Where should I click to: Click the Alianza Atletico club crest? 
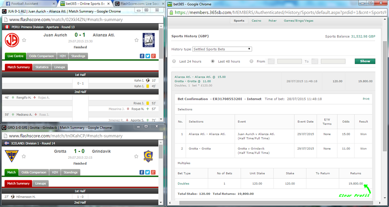149,40
